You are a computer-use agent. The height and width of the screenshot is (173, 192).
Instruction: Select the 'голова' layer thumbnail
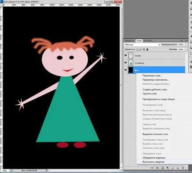pos(131,56)
